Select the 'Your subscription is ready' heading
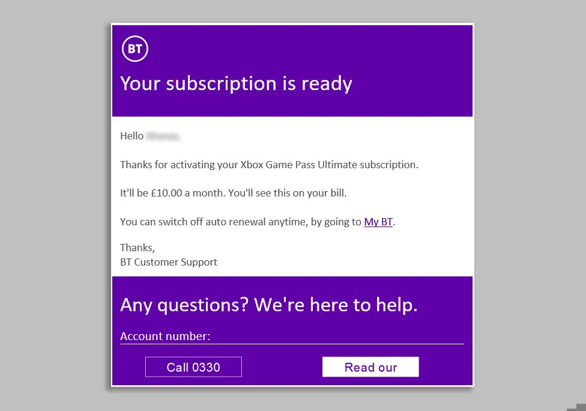This screenshot has width=586, height=411. click(236, 84)
